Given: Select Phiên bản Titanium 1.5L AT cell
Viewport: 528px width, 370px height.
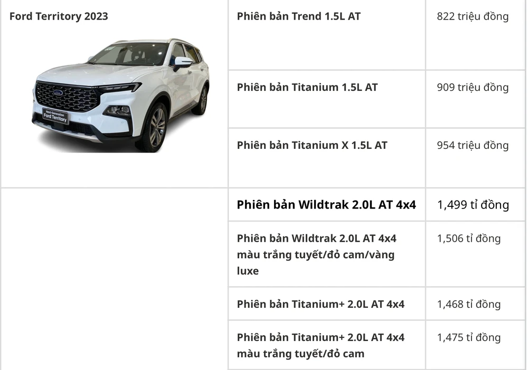Looking at the screenshot, I should click(307, 88).
